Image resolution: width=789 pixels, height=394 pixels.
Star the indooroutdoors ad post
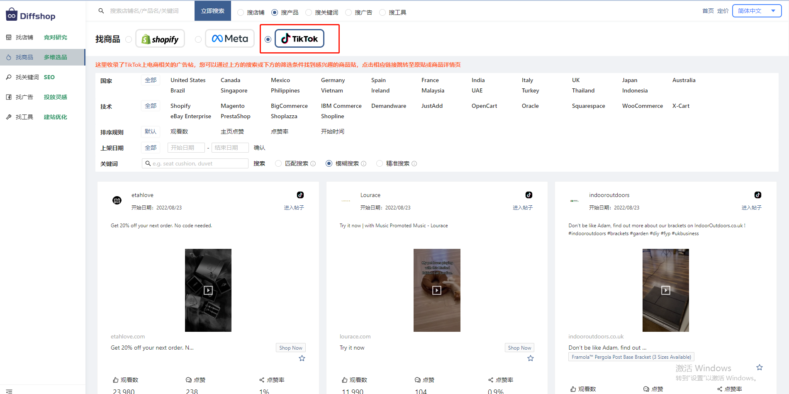coord(760,367)
